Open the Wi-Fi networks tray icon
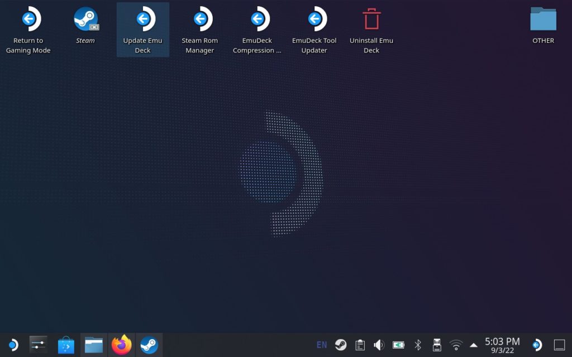Image resolution: width=572 pixels, height=357 pixels. (x=456, y=345)
